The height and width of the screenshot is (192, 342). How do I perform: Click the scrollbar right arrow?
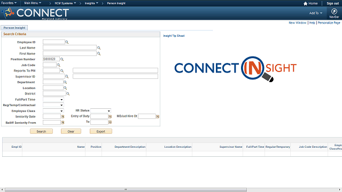point(340,190)
